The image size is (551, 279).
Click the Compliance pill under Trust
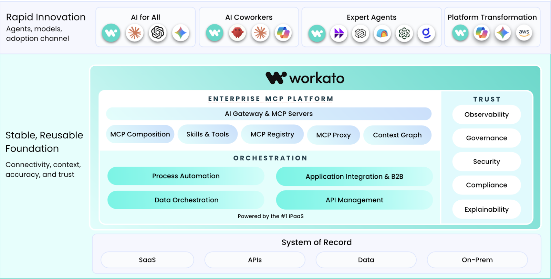(x=486, y=185)
